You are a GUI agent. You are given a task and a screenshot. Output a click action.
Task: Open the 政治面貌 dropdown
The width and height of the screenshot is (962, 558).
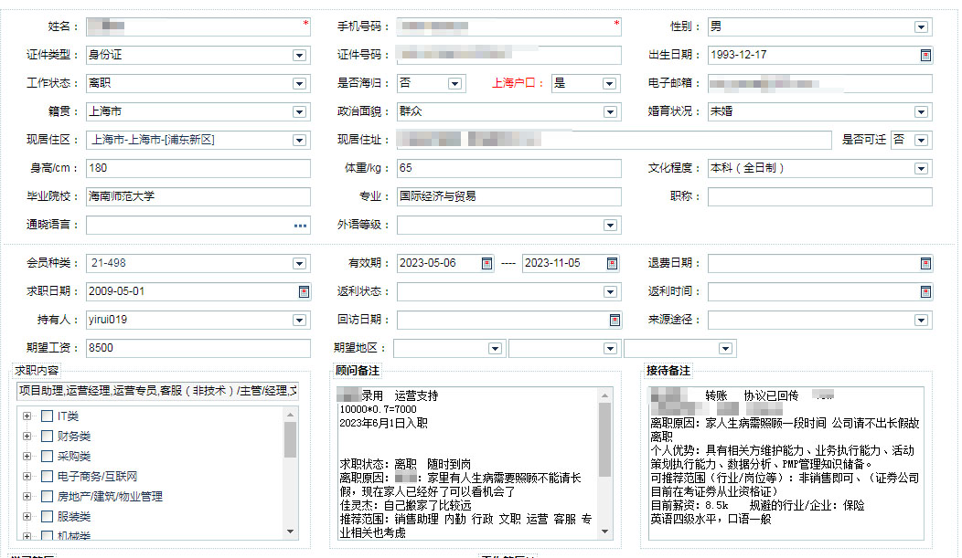click(610, 111)
